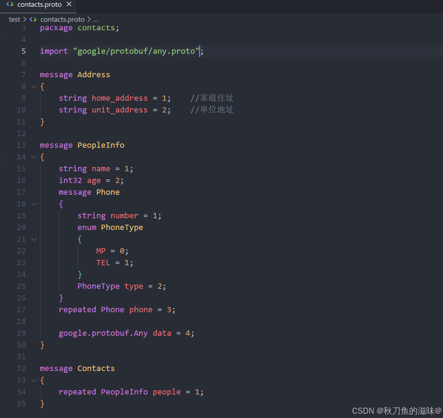This screenshot has width=443, height=418.
Task: Click line number 5 in gutter
Action: (x=24, y=51)
